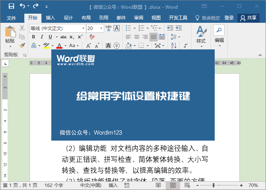Open Customize Quick Access Toolbar arrow
The width and height of the screenshot is (266, 190).
46,7
